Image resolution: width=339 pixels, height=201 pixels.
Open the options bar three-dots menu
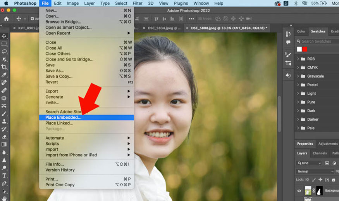pyautogui.click(x=191, y=19)
